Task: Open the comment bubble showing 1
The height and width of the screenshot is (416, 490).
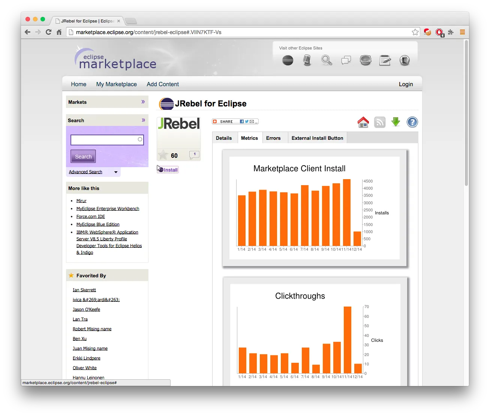Action: 194,155
